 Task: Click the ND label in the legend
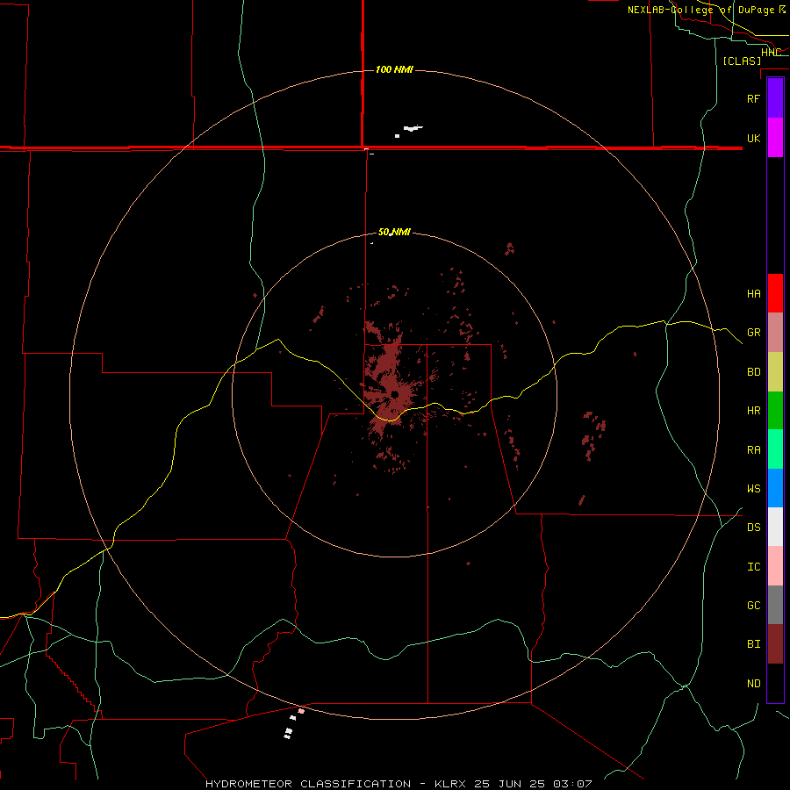(x=753, y=684)
